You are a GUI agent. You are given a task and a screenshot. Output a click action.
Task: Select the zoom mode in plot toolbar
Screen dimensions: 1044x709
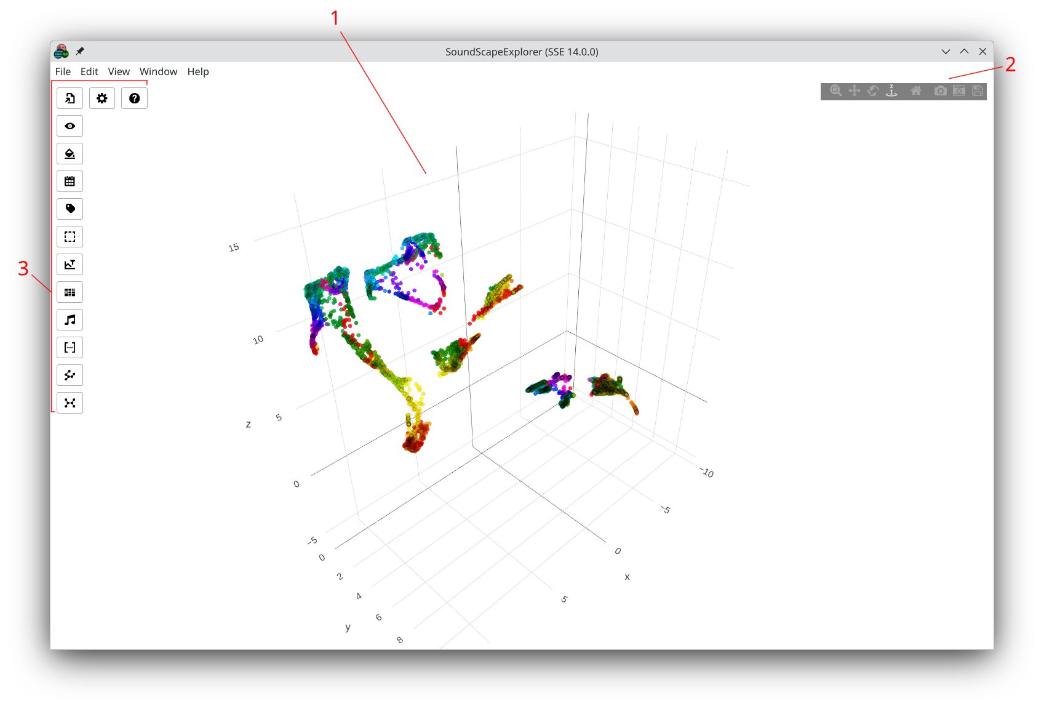pos(835,91)
